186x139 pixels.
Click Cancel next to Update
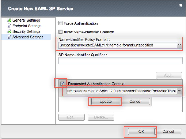(135, 102)
